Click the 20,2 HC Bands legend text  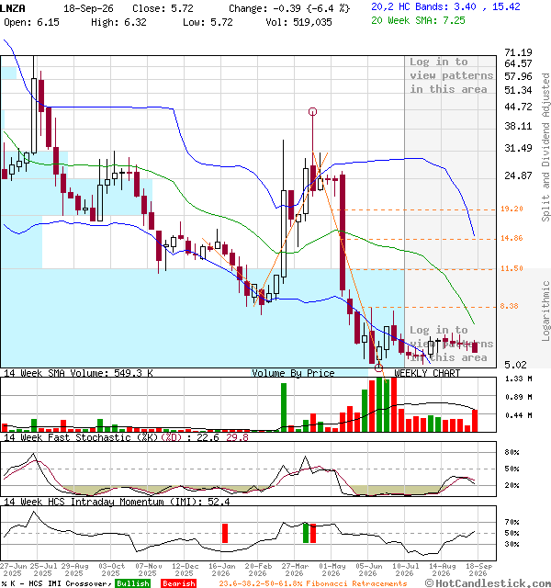tap(445, 6)
